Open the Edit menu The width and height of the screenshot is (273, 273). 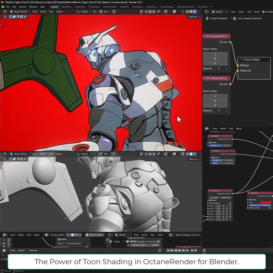pos(14,7)
